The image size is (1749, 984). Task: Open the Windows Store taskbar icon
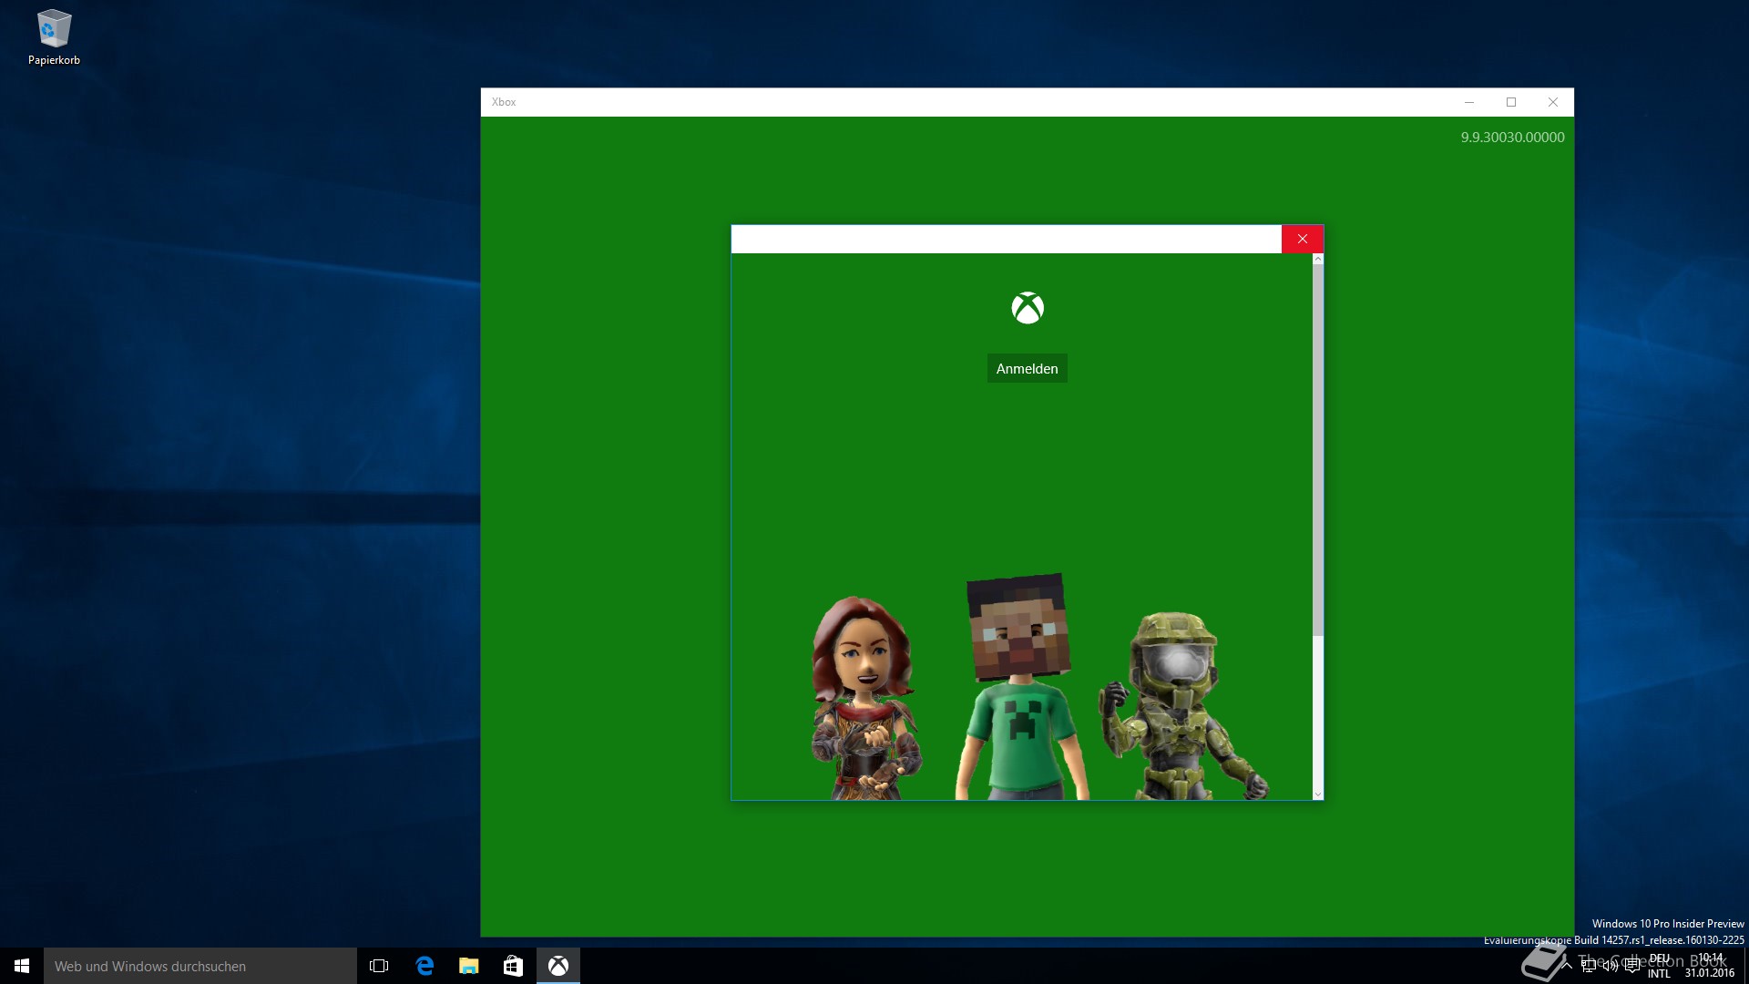pyautogui.click(x=513, y=966)
